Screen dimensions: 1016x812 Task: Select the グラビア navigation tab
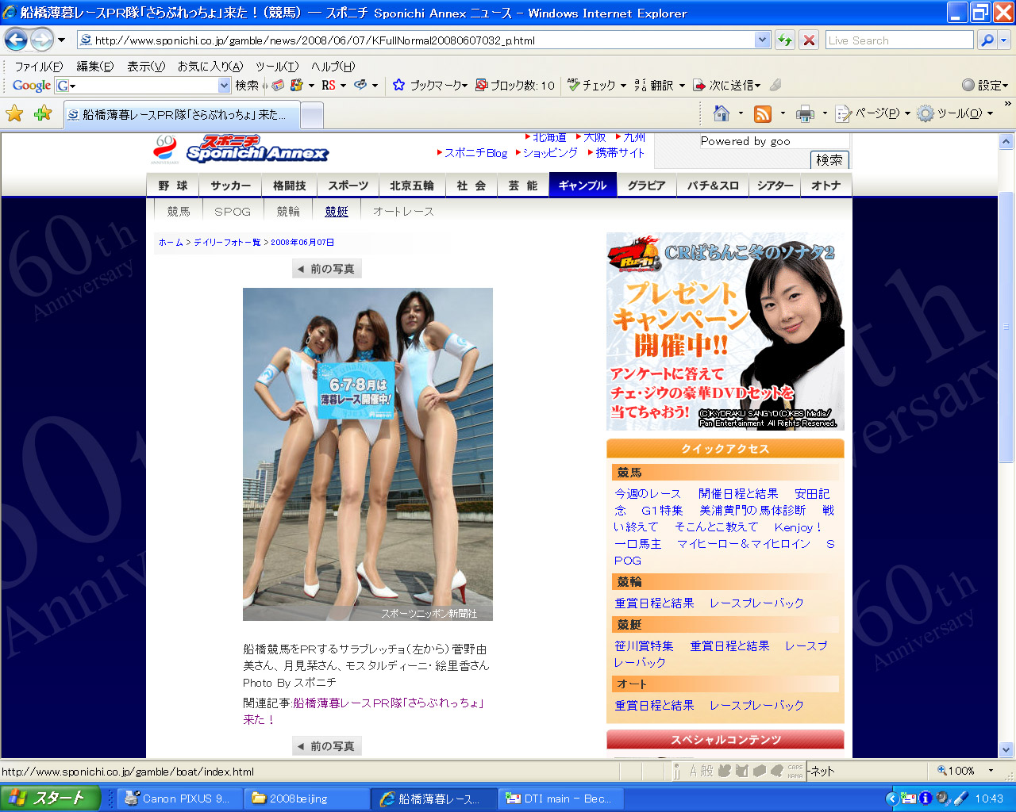[x=646, y=186]
